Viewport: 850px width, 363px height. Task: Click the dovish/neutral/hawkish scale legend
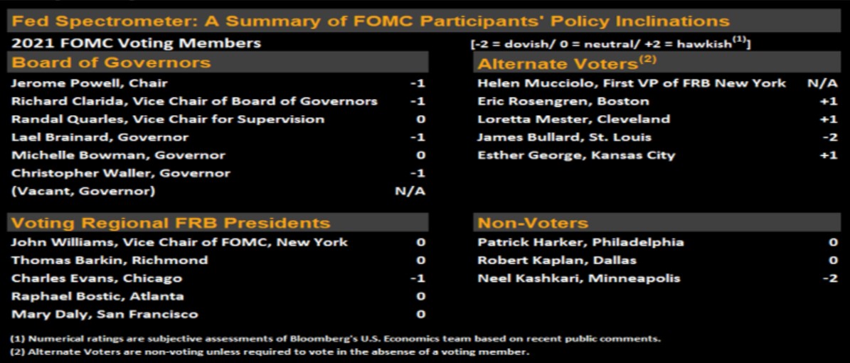pos(611,43)
